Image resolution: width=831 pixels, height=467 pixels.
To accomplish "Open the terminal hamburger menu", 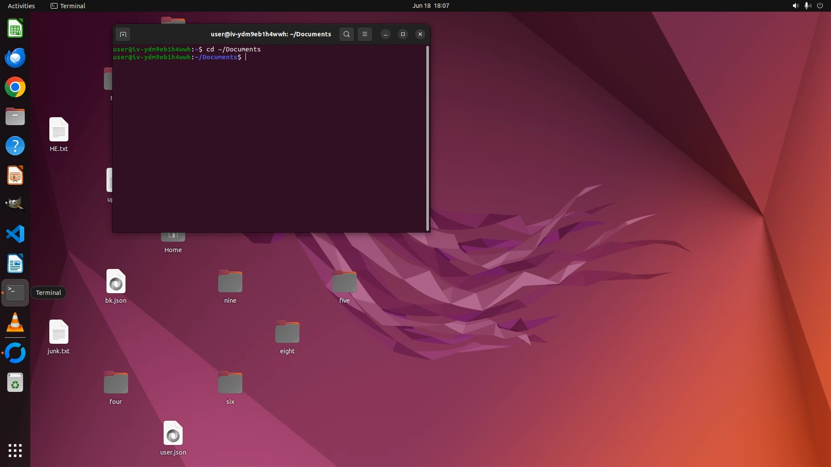I will [x=365, y=34].
